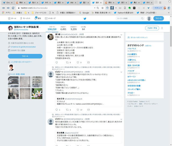Open the curved building photo thumbnail
The image size is (172, 146).
pos(13,82)
